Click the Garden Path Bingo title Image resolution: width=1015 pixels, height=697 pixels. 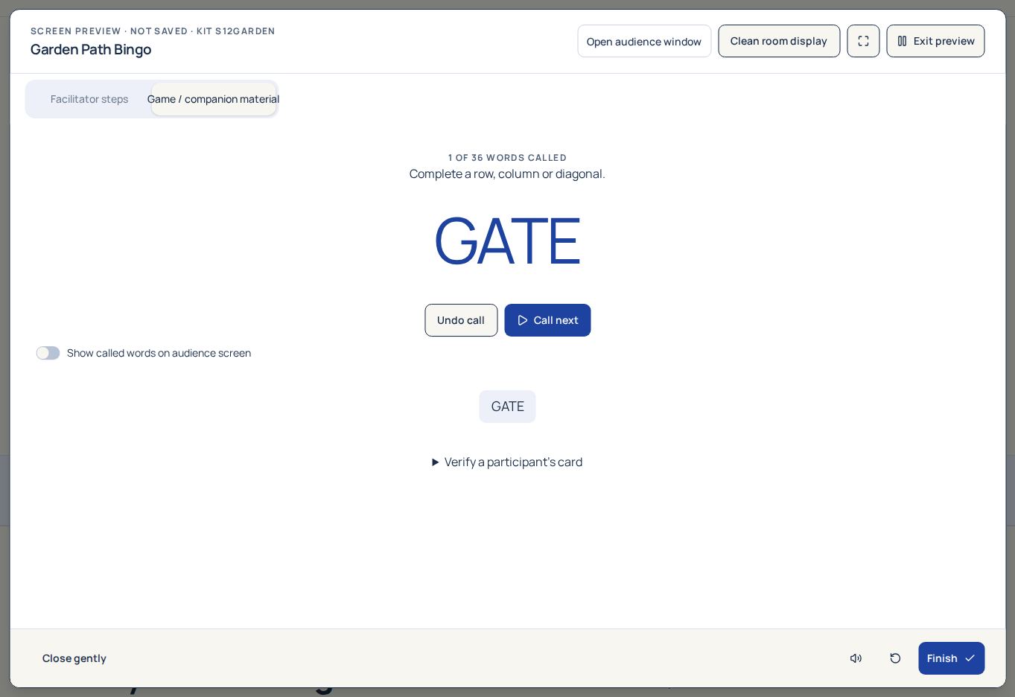coord(91,49)
